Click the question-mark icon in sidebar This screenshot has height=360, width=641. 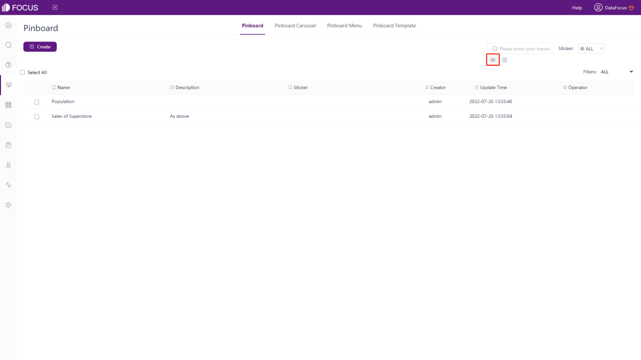[8, 65]
